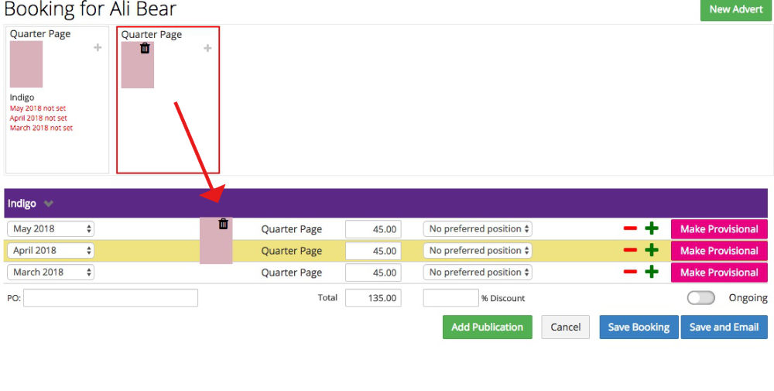Open the preferred position dropdown for March 2018
Screen dimensions: 774x391
click(x=478, y=272)
